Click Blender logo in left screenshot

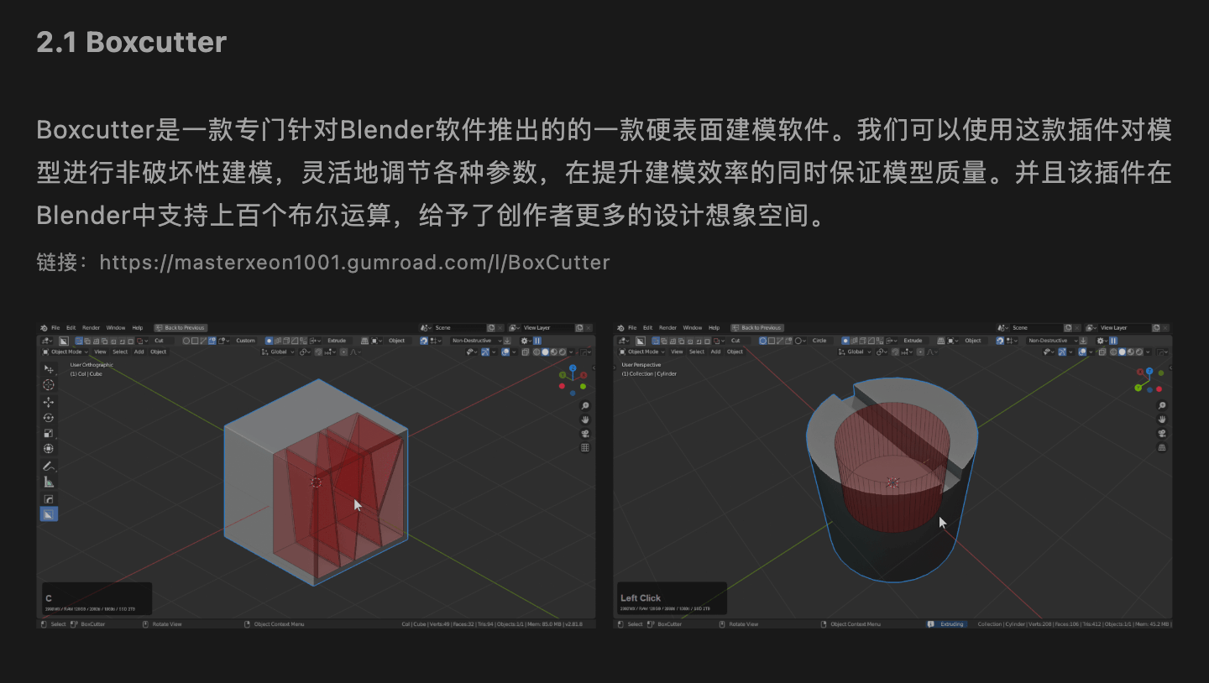point(44,328)
